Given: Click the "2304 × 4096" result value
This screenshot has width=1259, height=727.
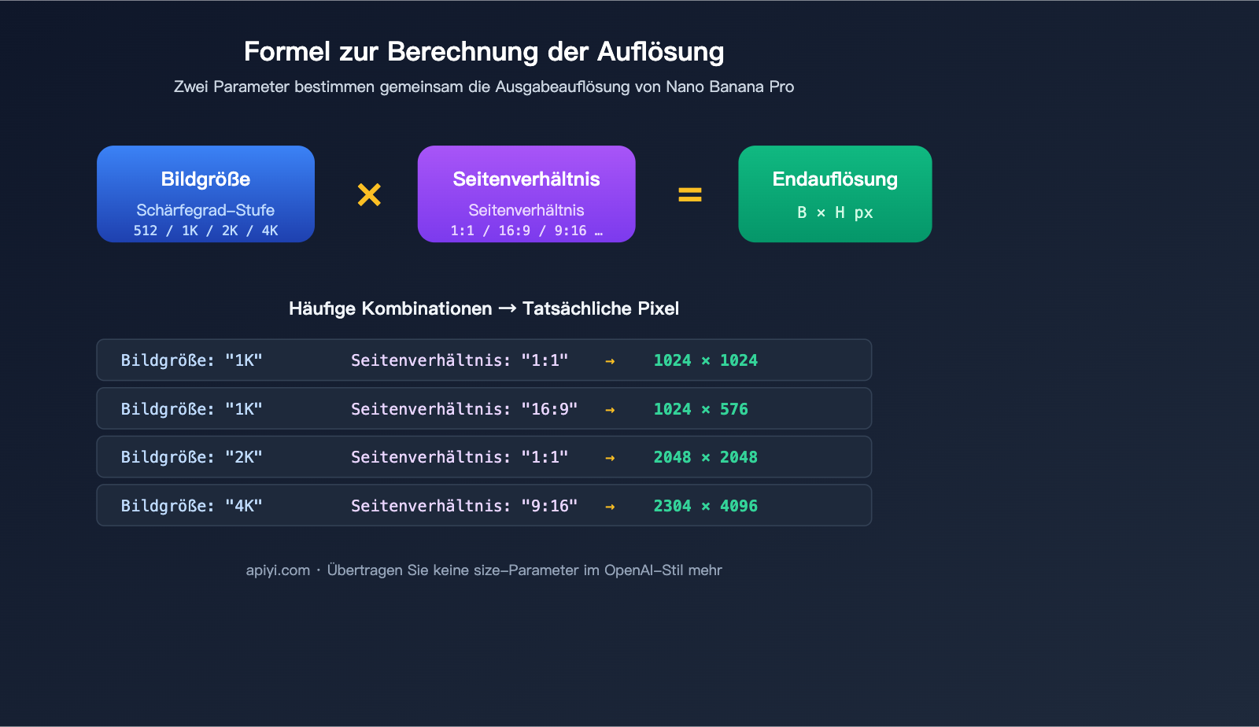Looking at the screenshot, I should click(x=705, y=506).
